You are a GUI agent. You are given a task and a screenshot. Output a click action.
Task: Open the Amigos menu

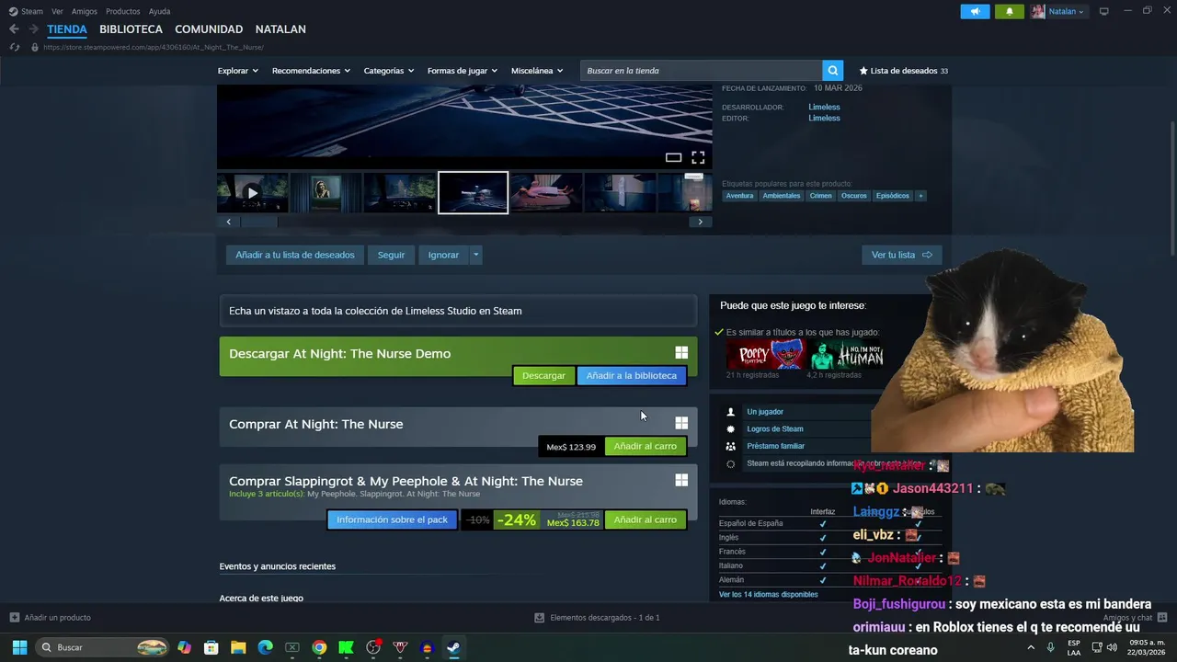pos(85,11)
